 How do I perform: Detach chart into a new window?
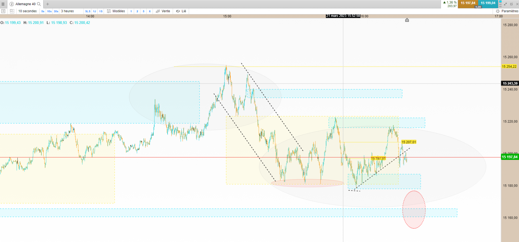coord(512,4)
